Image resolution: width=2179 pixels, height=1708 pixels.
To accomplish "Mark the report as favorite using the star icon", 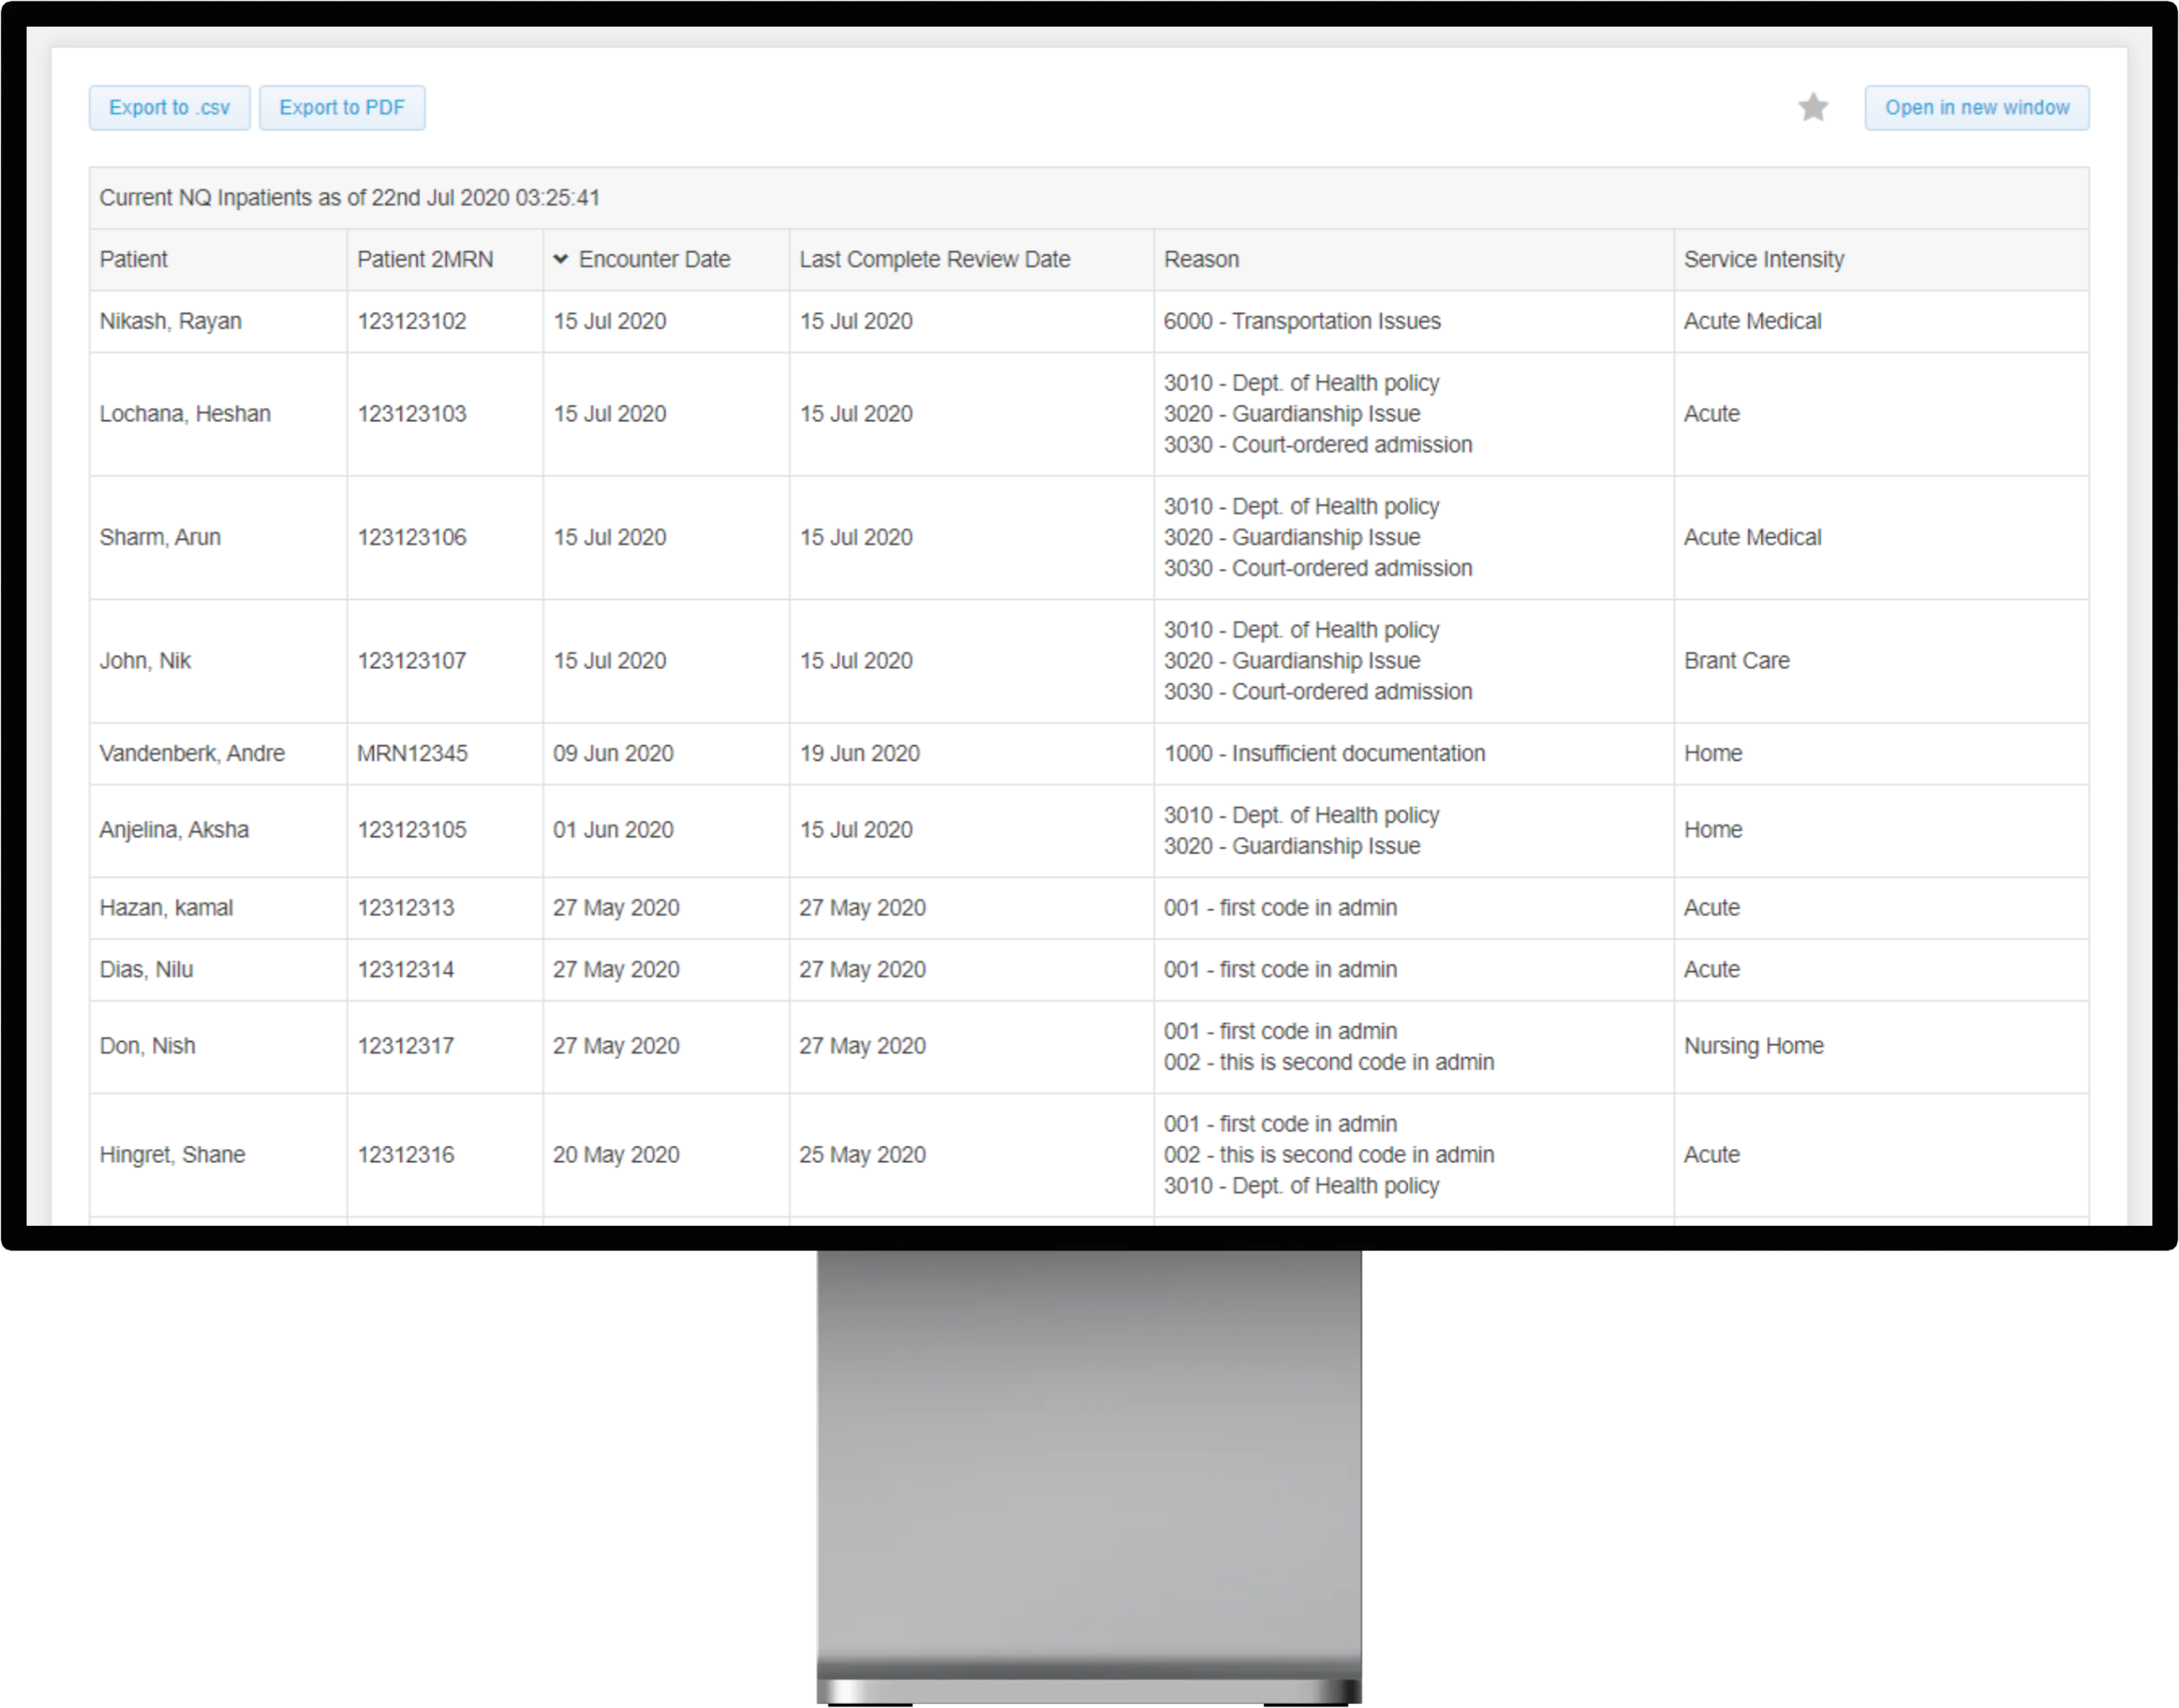I will click(1812, 107).
